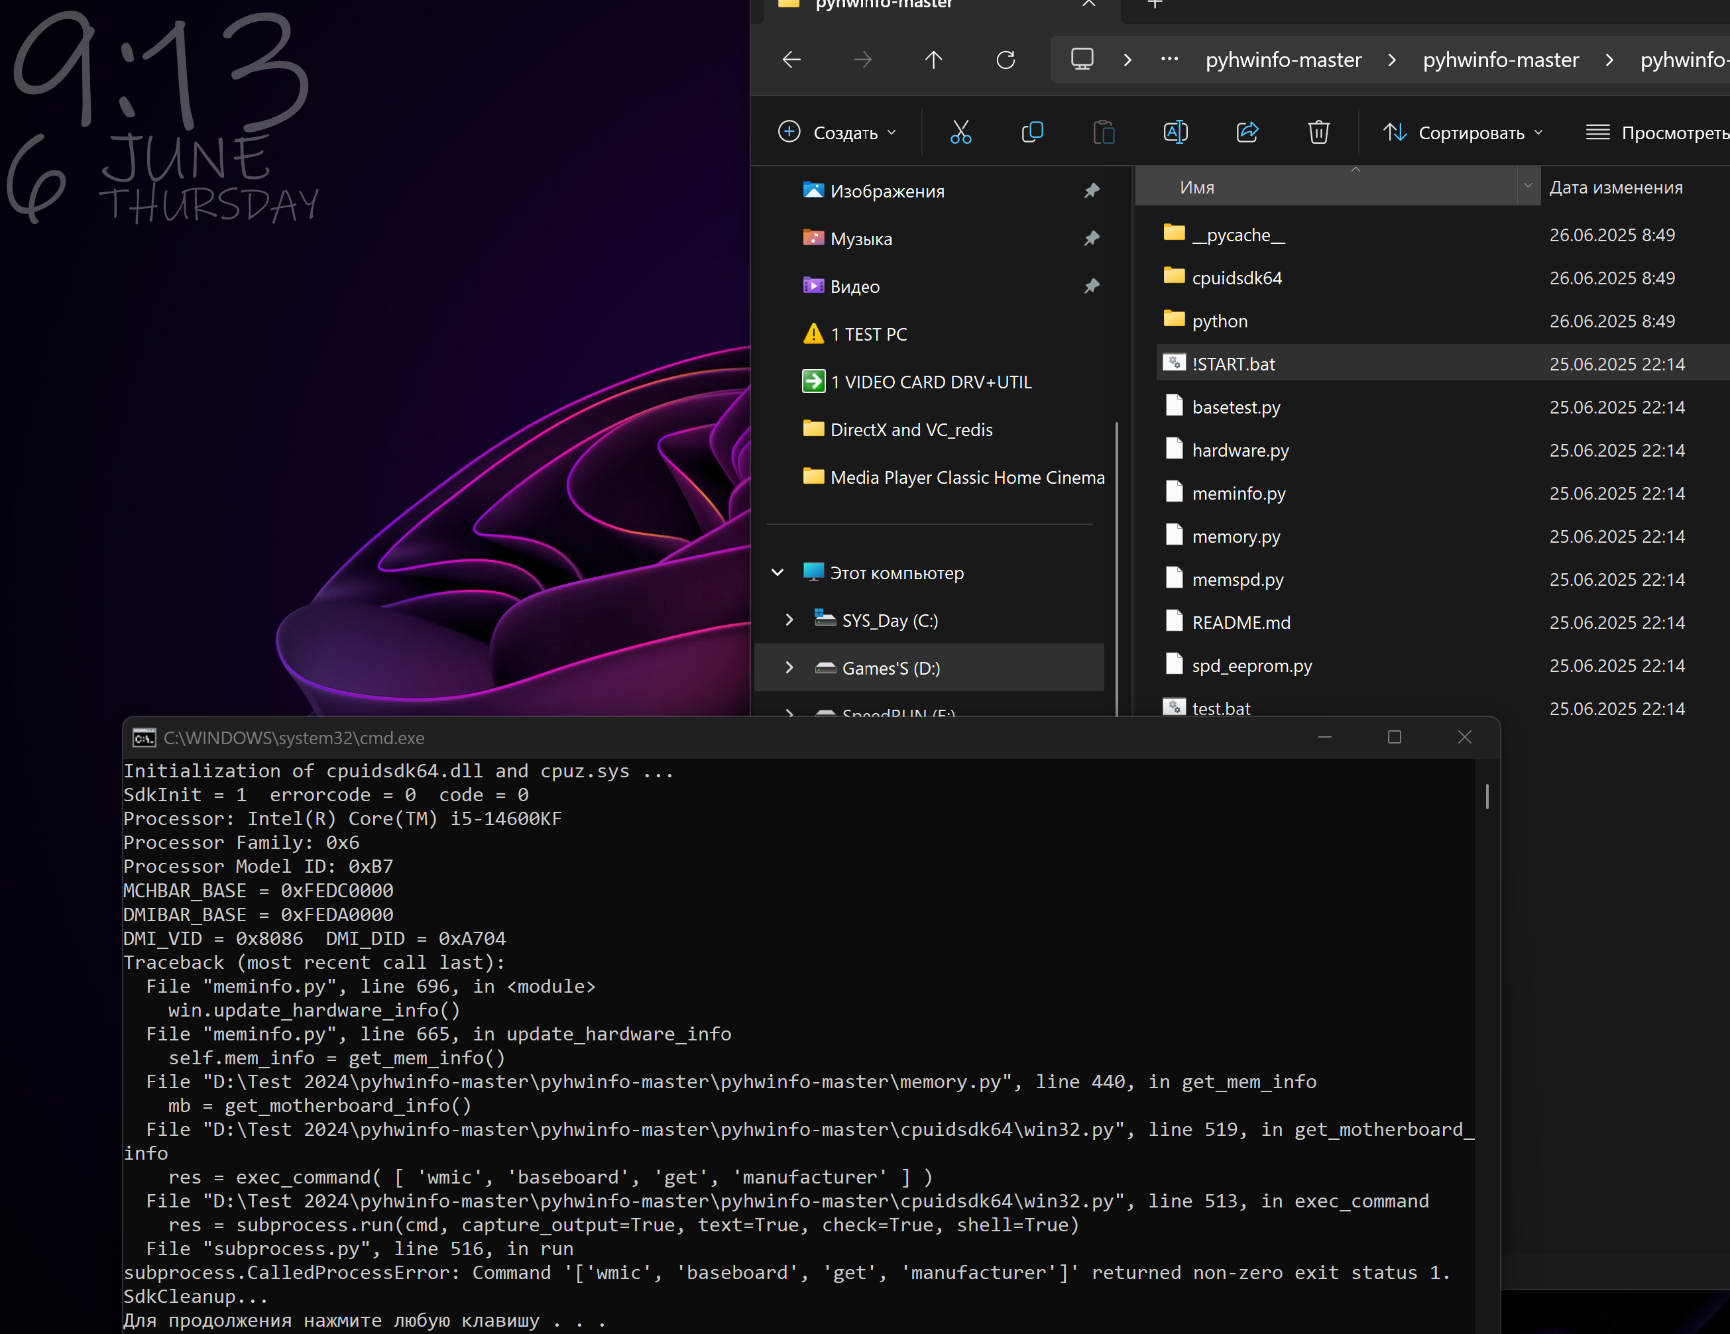Click the Rename icon in toolbar
This screenshot has height=1334, width=1730.
pyautogui.click(x=1175, y=133)
